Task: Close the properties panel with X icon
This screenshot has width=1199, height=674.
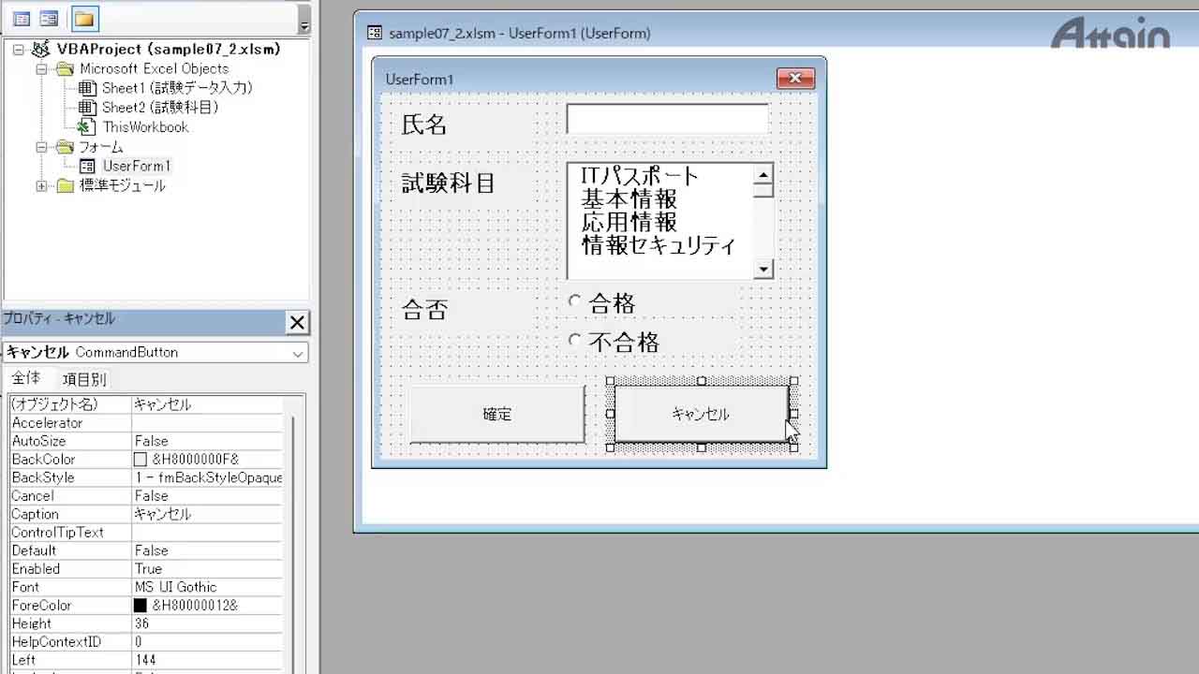Action: [297, 323]
